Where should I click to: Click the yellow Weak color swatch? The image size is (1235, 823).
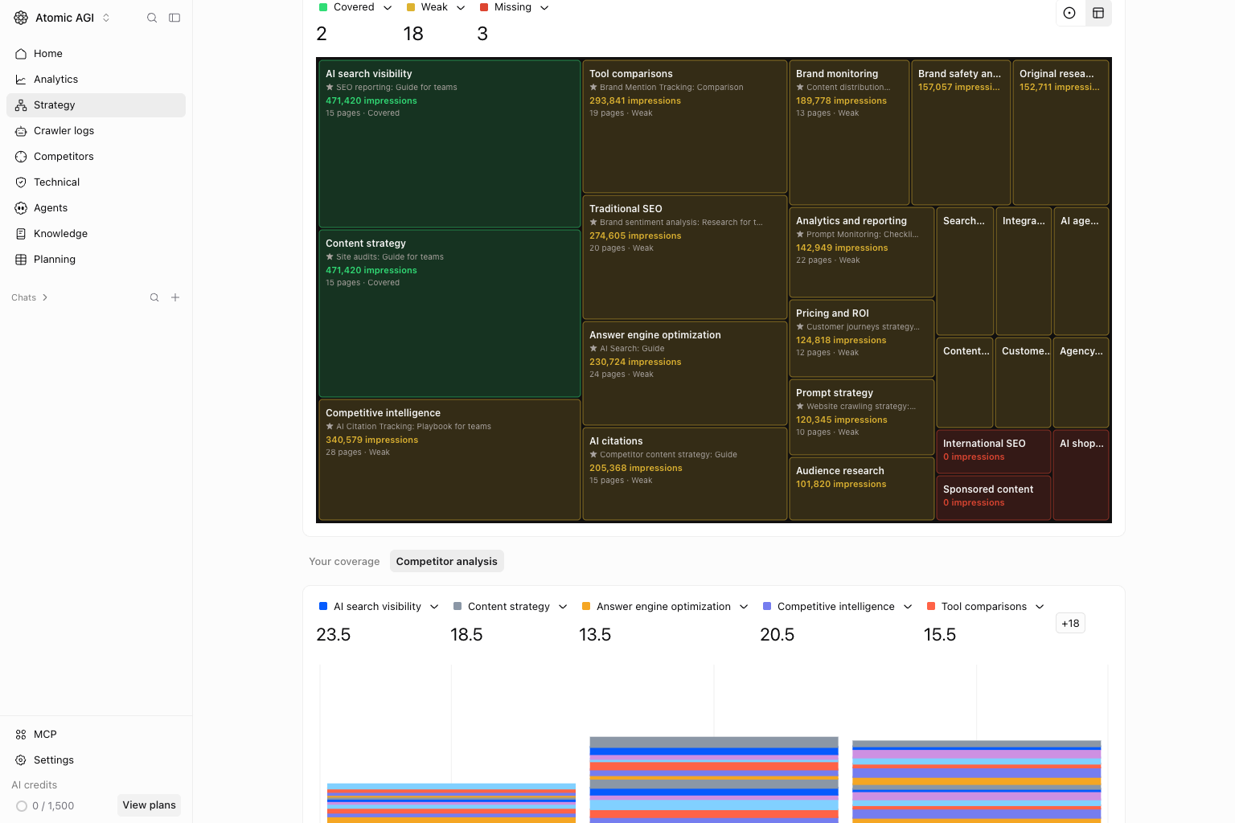pos(411,7)
